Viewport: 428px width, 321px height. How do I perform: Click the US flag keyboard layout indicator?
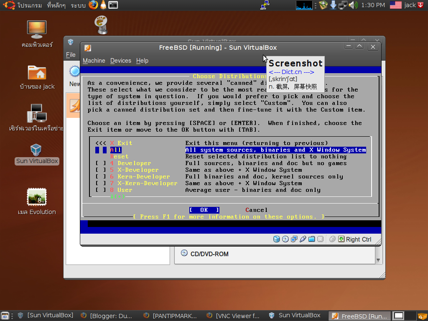395,5
